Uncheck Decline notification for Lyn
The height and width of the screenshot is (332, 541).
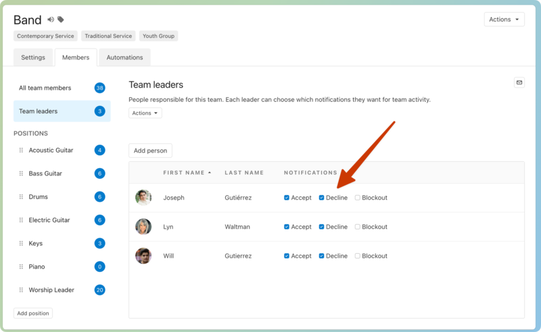[x=321, y=227]
